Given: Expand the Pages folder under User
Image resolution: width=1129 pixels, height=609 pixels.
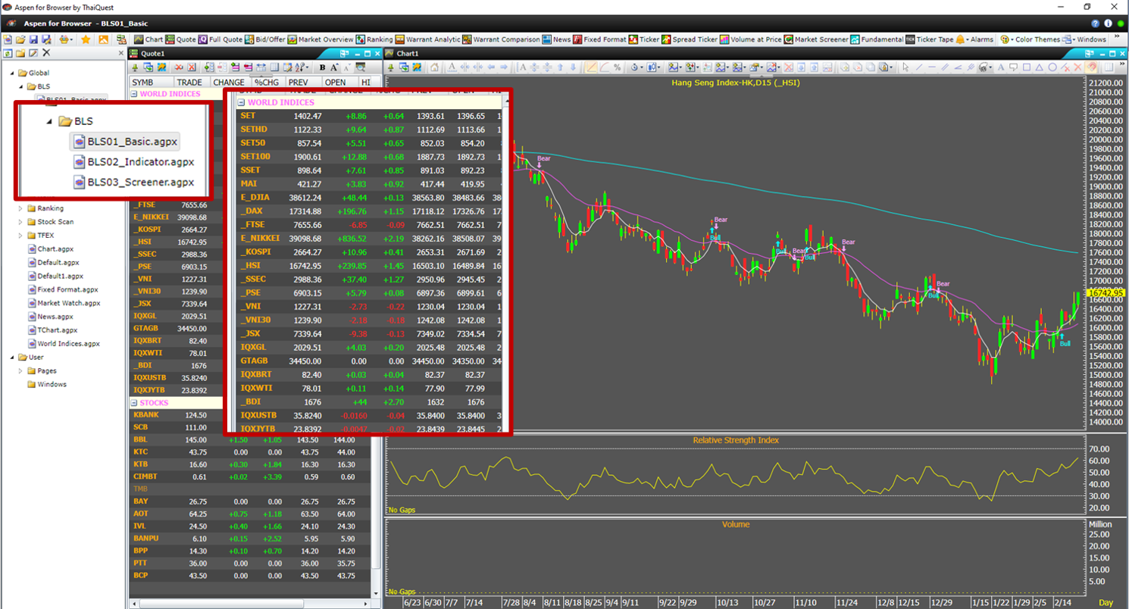Looking at the screenshot, I should click(x=21, y=371).
